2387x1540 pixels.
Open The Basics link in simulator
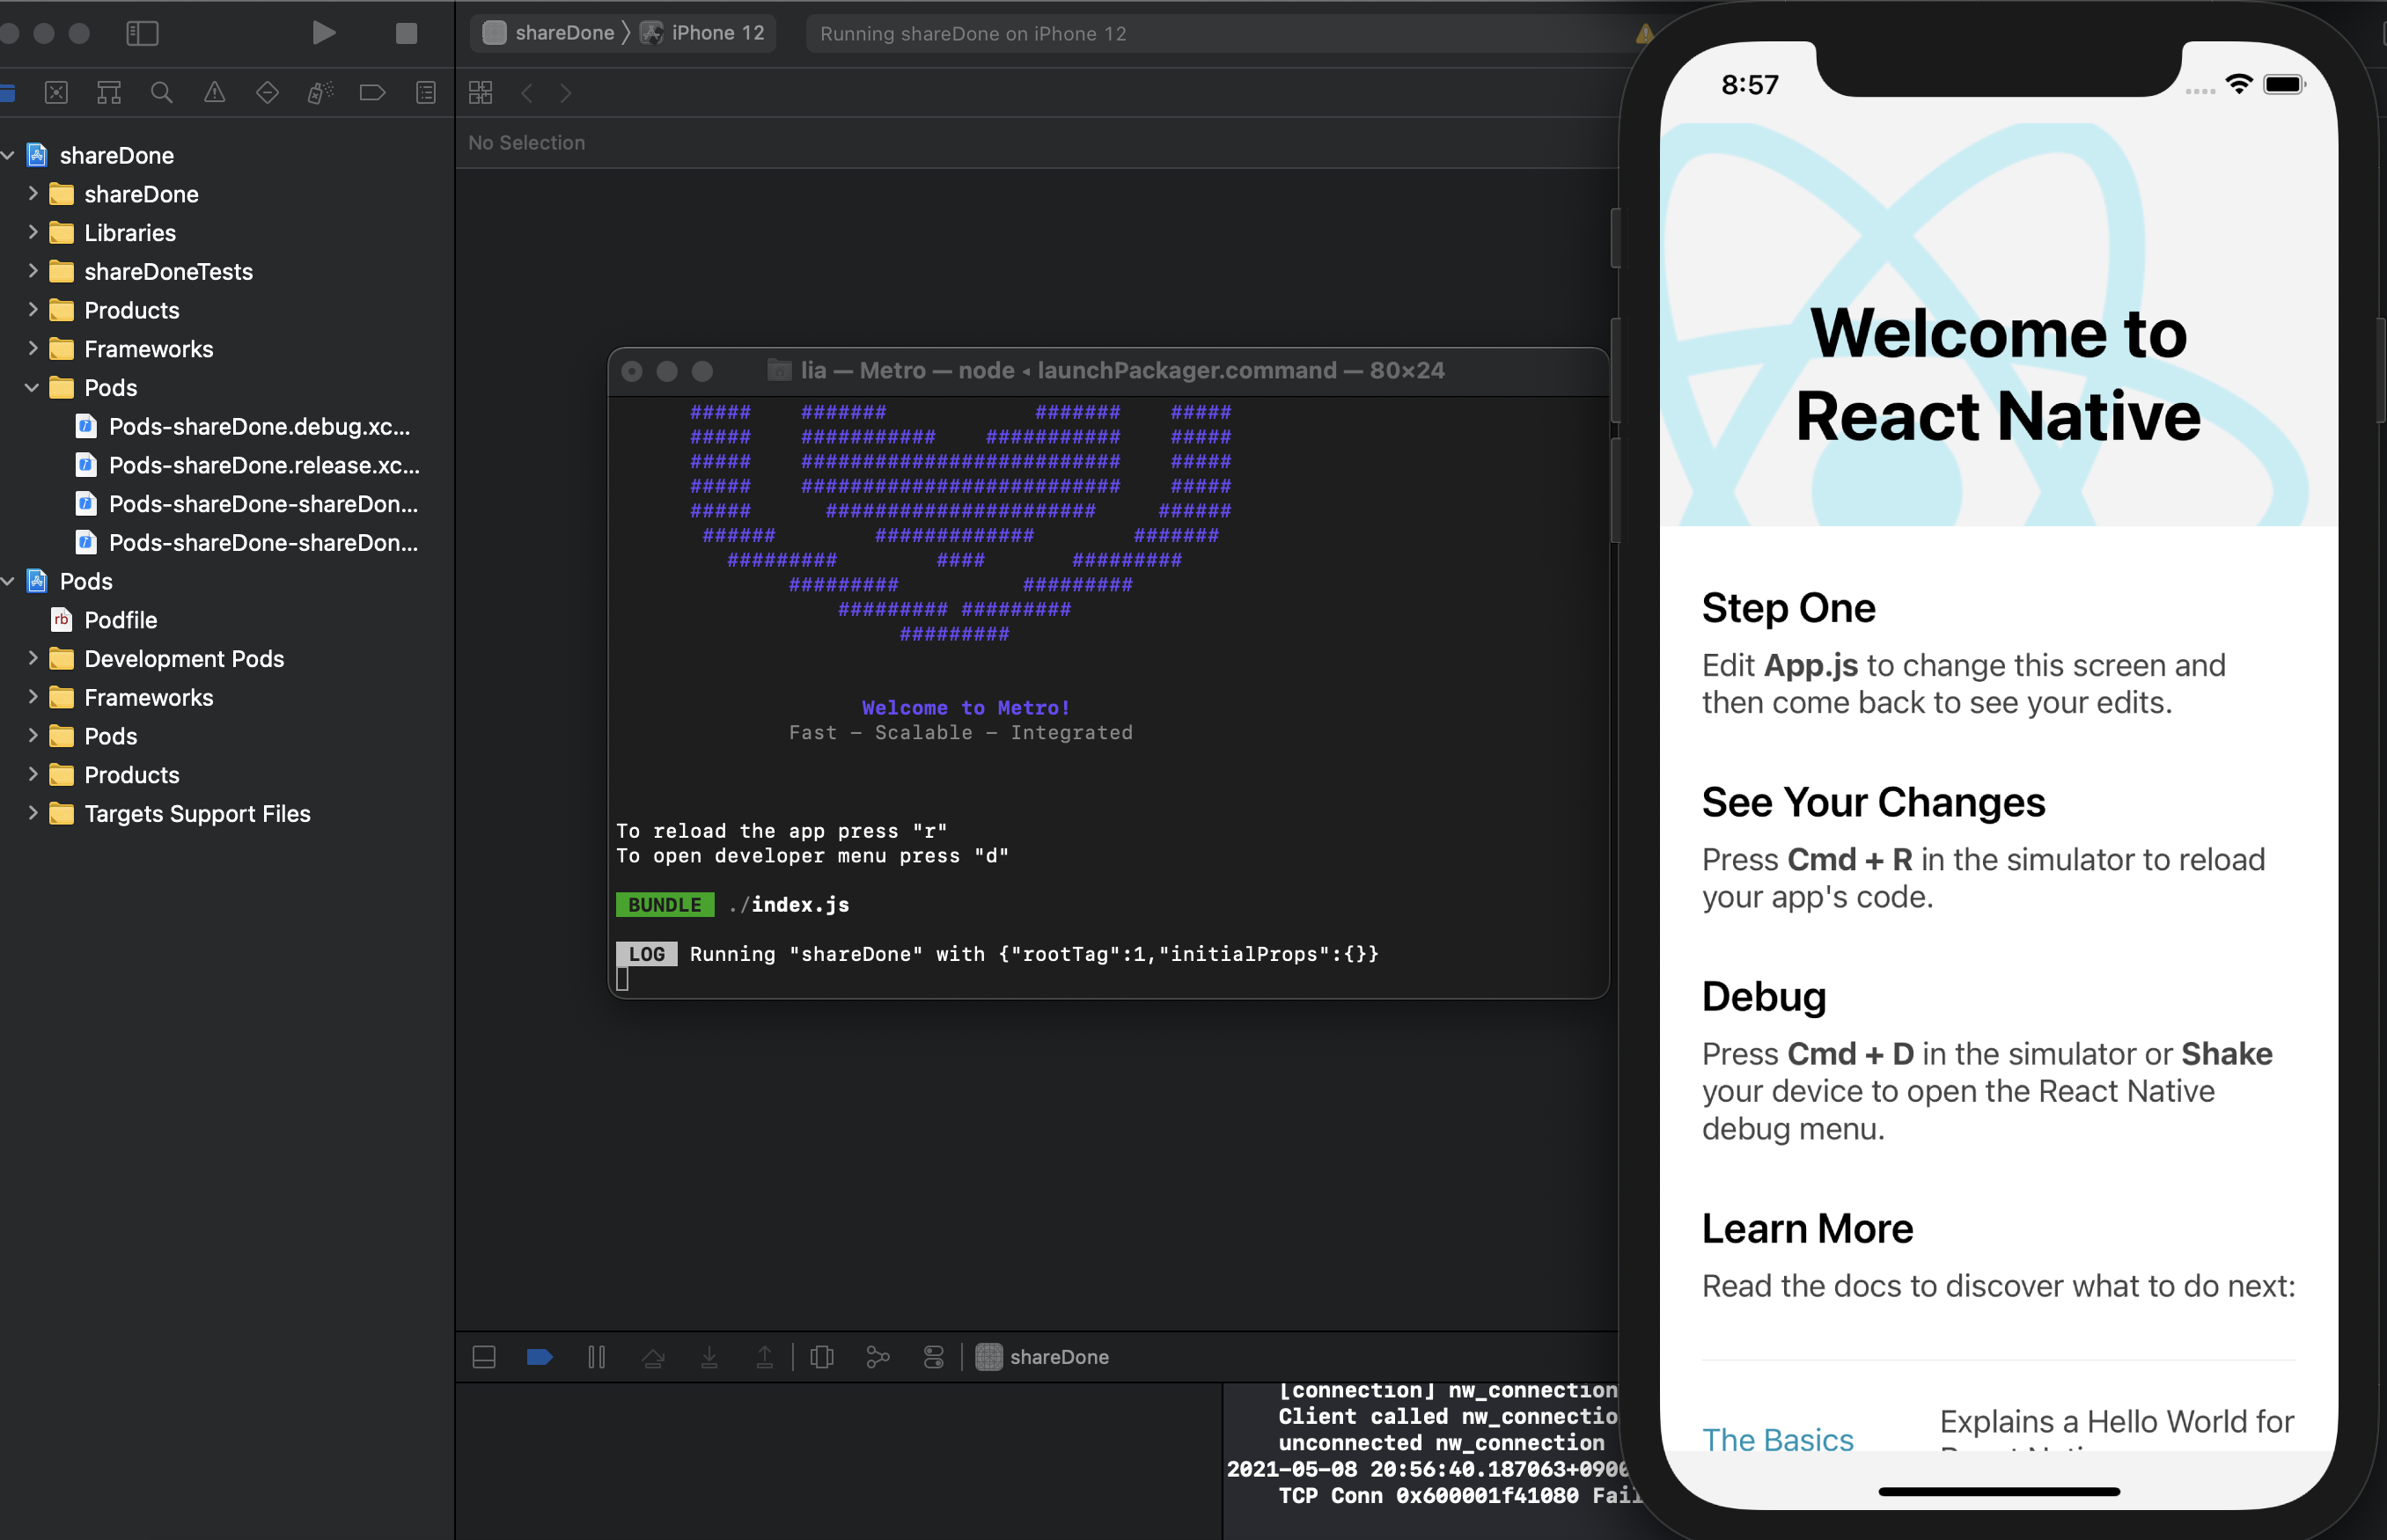pyautogui.click(x=1777, y=1439)
